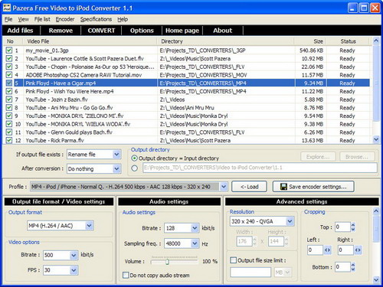
Task: Sort by Video File column header
Action: [90, 41]
